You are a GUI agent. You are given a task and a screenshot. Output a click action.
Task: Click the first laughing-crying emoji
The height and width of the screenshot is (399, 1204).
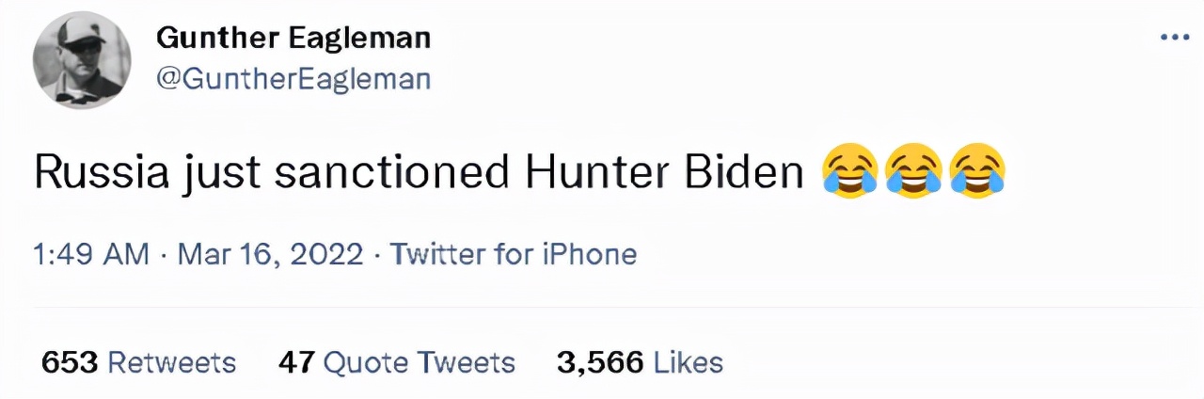pyautogui.click(x=850, y=172)
